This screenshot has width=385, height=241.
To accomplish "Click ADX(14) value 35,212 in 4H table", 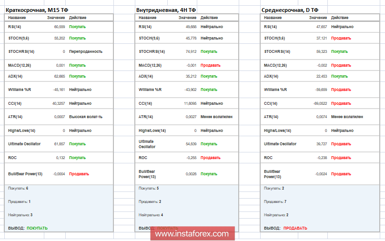I will coord(191,76).
